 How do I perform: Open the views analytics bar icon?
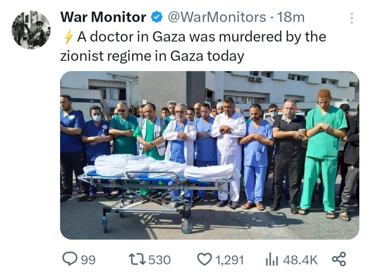click(272, 260)
